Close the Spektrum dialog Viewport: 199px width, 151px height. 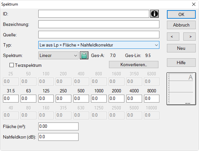pyautogui.click(x=194, y=4)
